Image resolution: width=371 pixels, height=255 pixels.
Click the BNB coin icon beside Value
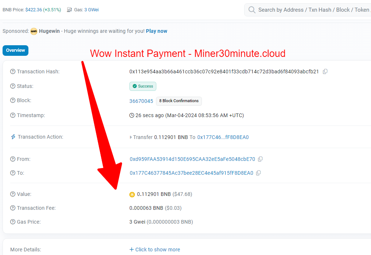pos(132,194)
